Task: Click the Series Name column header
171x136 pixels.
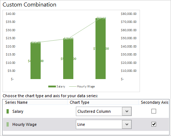Action: (x=16, y=102)
